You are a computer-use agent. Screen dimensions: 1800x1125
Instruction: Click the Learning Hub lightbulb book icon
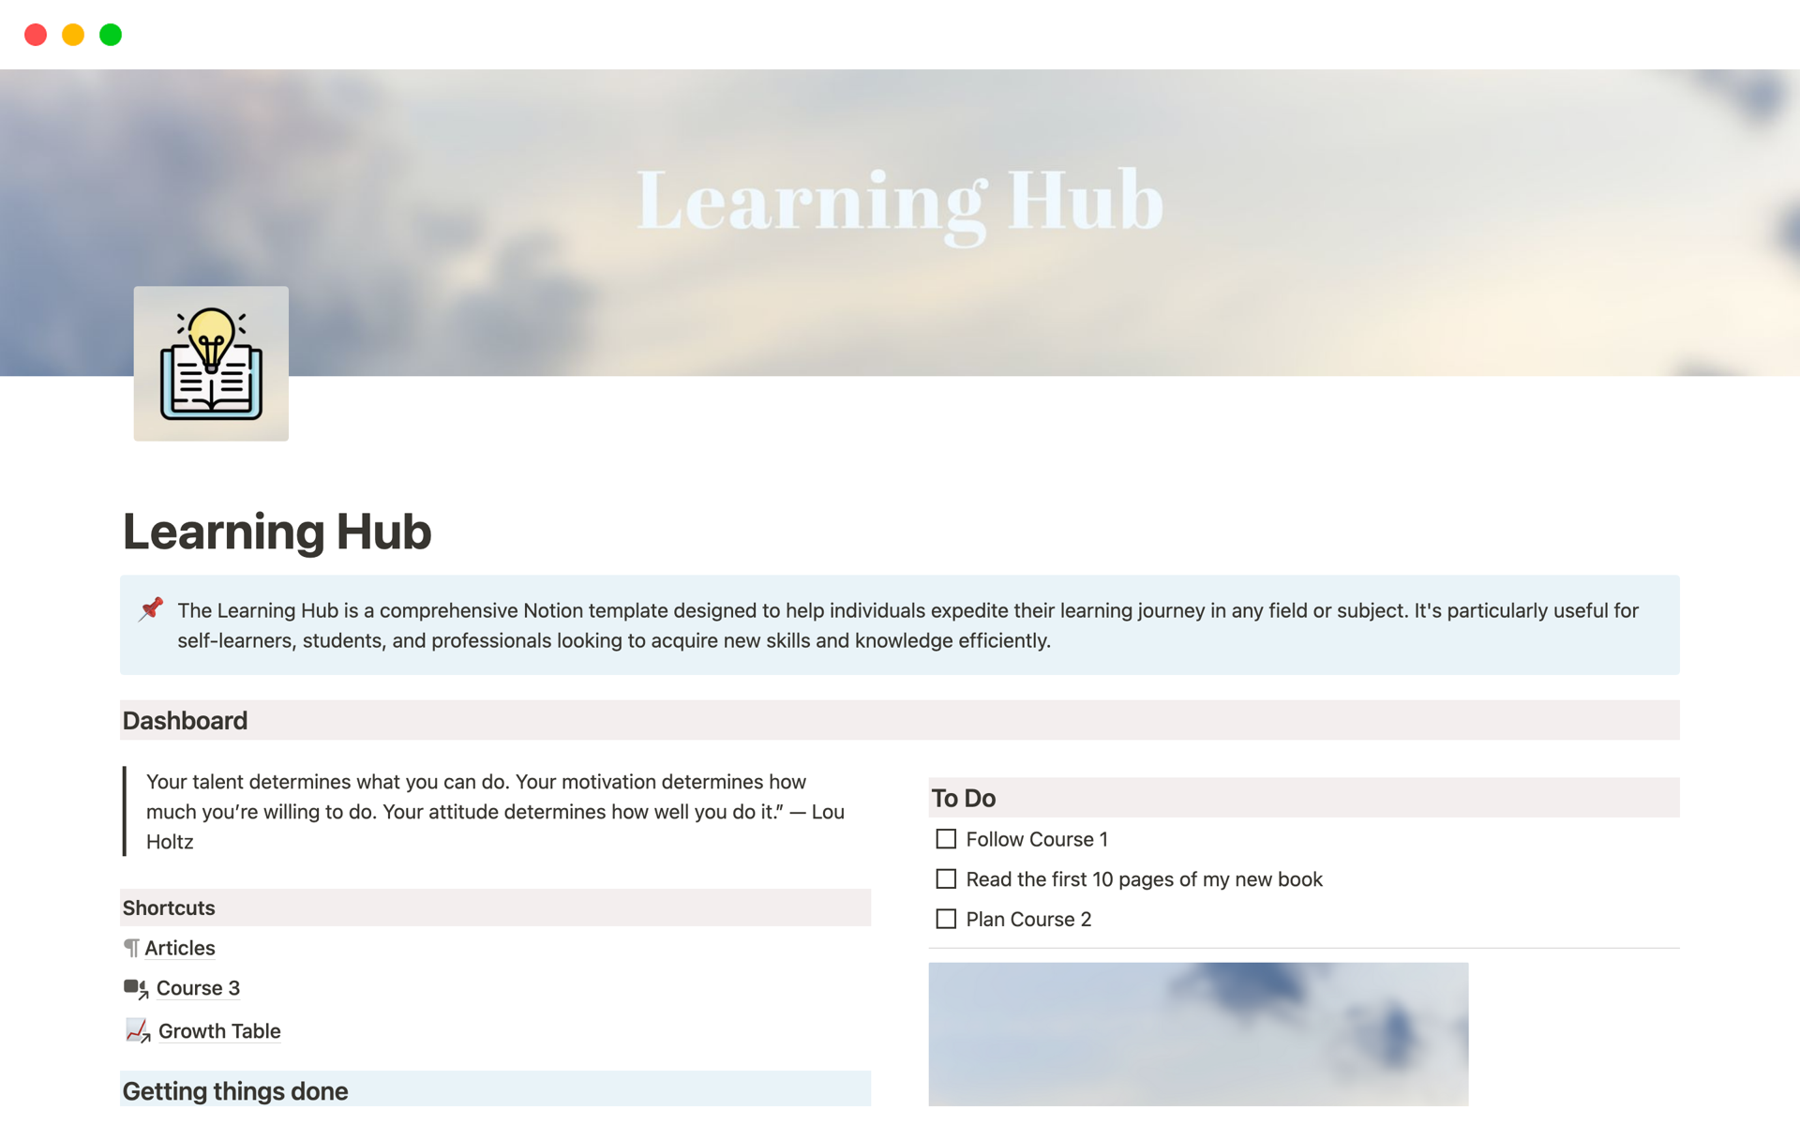213,363
